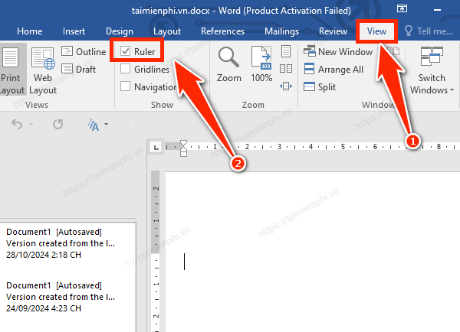Switch to Print Layout view
The image size is (460, 332).
(x=11, y=70)
